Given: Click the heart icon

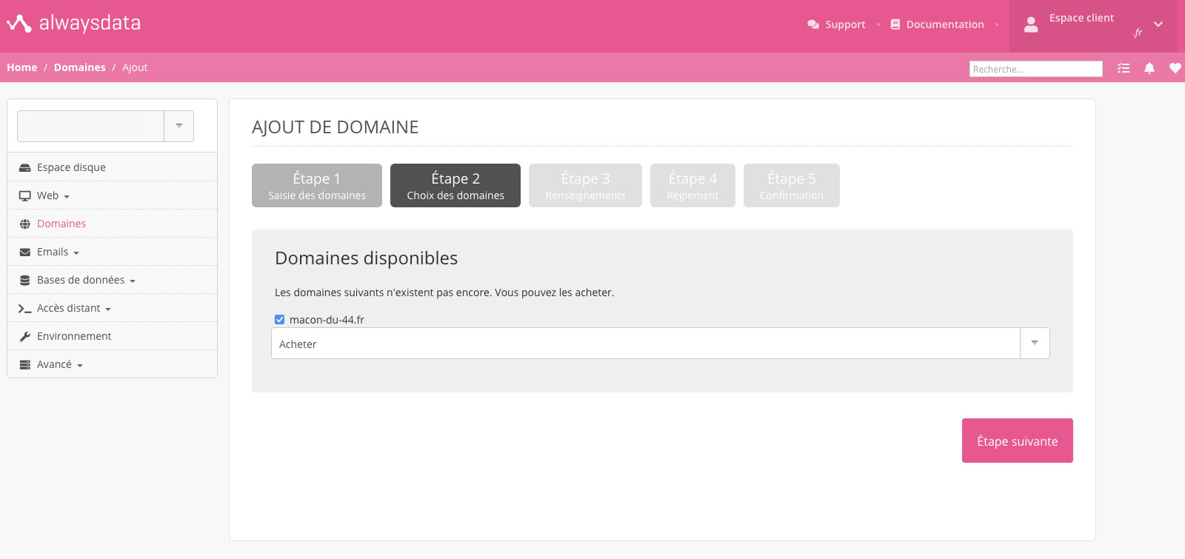Looking at the screenshot, I should (1175, 68).
